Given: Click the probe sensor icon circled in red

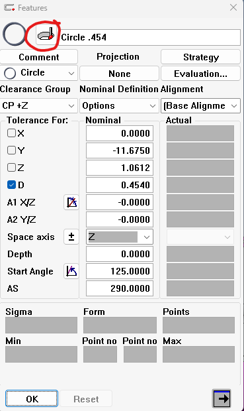Looking at the screenshot, I should 46,35.
